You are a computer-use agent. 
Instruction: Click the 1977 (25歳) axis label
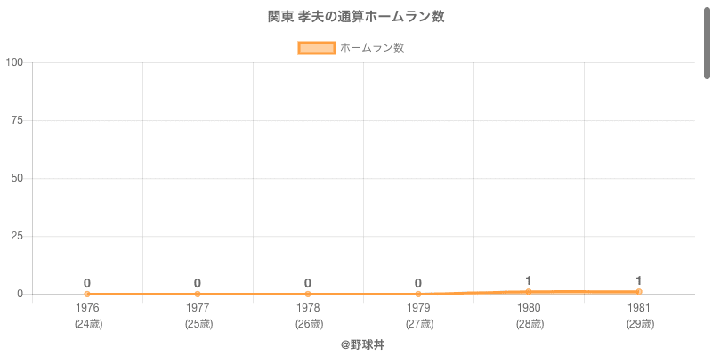point(198,315)
